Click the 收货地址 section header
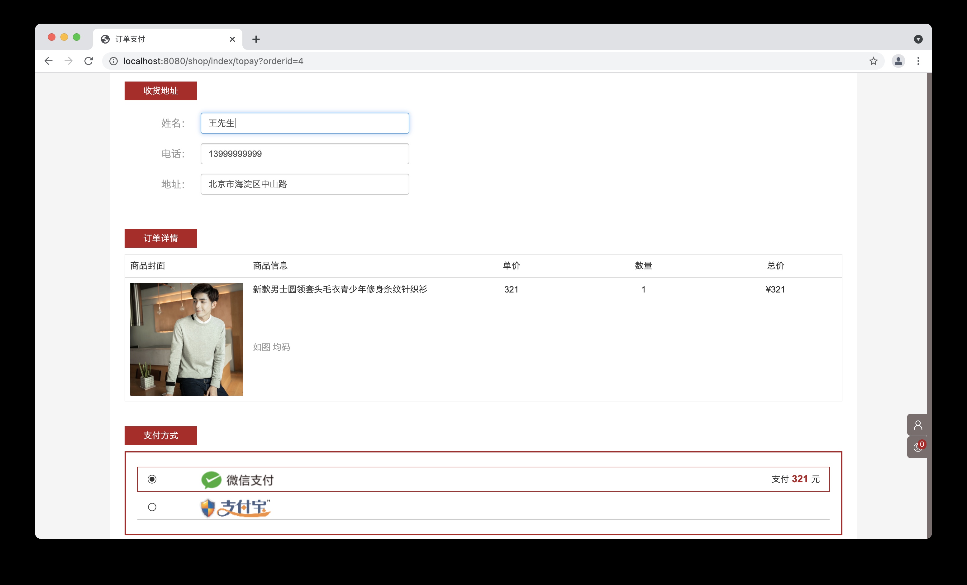This screenshot has width=967, height=585. pyautogui.click(x=160, y=91)
